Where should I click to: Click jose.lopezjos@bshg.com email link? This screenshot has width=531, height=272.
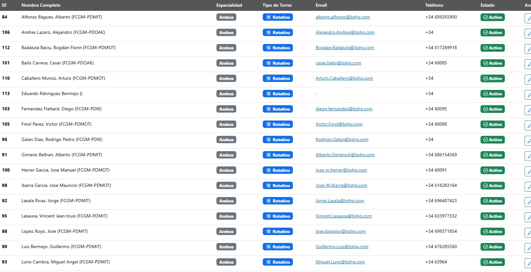click(x=340, y=232)
